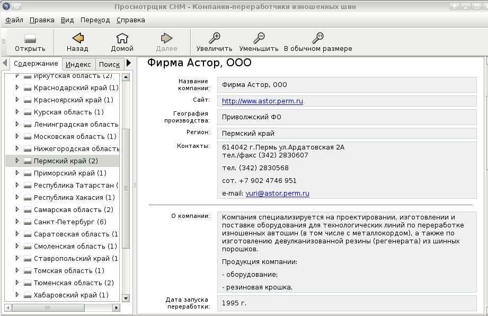The height and width of the screenshot is (316, 488).
Task: Click the pane splitter handle between panels
Action: (135, 185)
